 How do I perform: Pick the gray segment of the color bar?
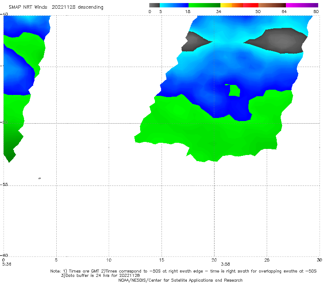tap(154, 5)
